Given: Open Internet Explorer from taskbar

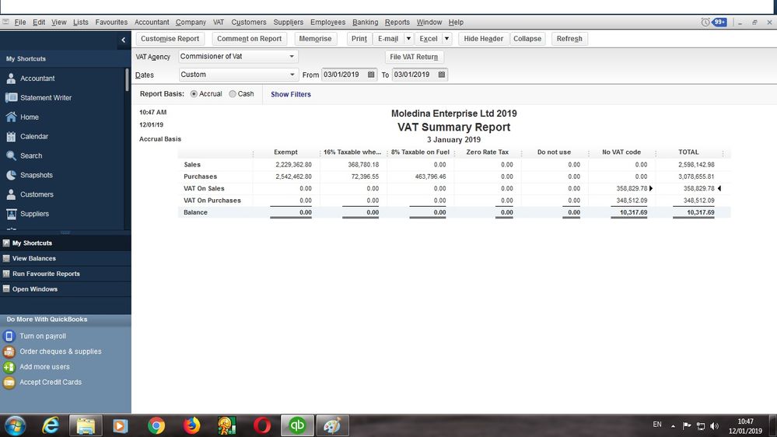Looking at the screenshot, I should 51,425.
